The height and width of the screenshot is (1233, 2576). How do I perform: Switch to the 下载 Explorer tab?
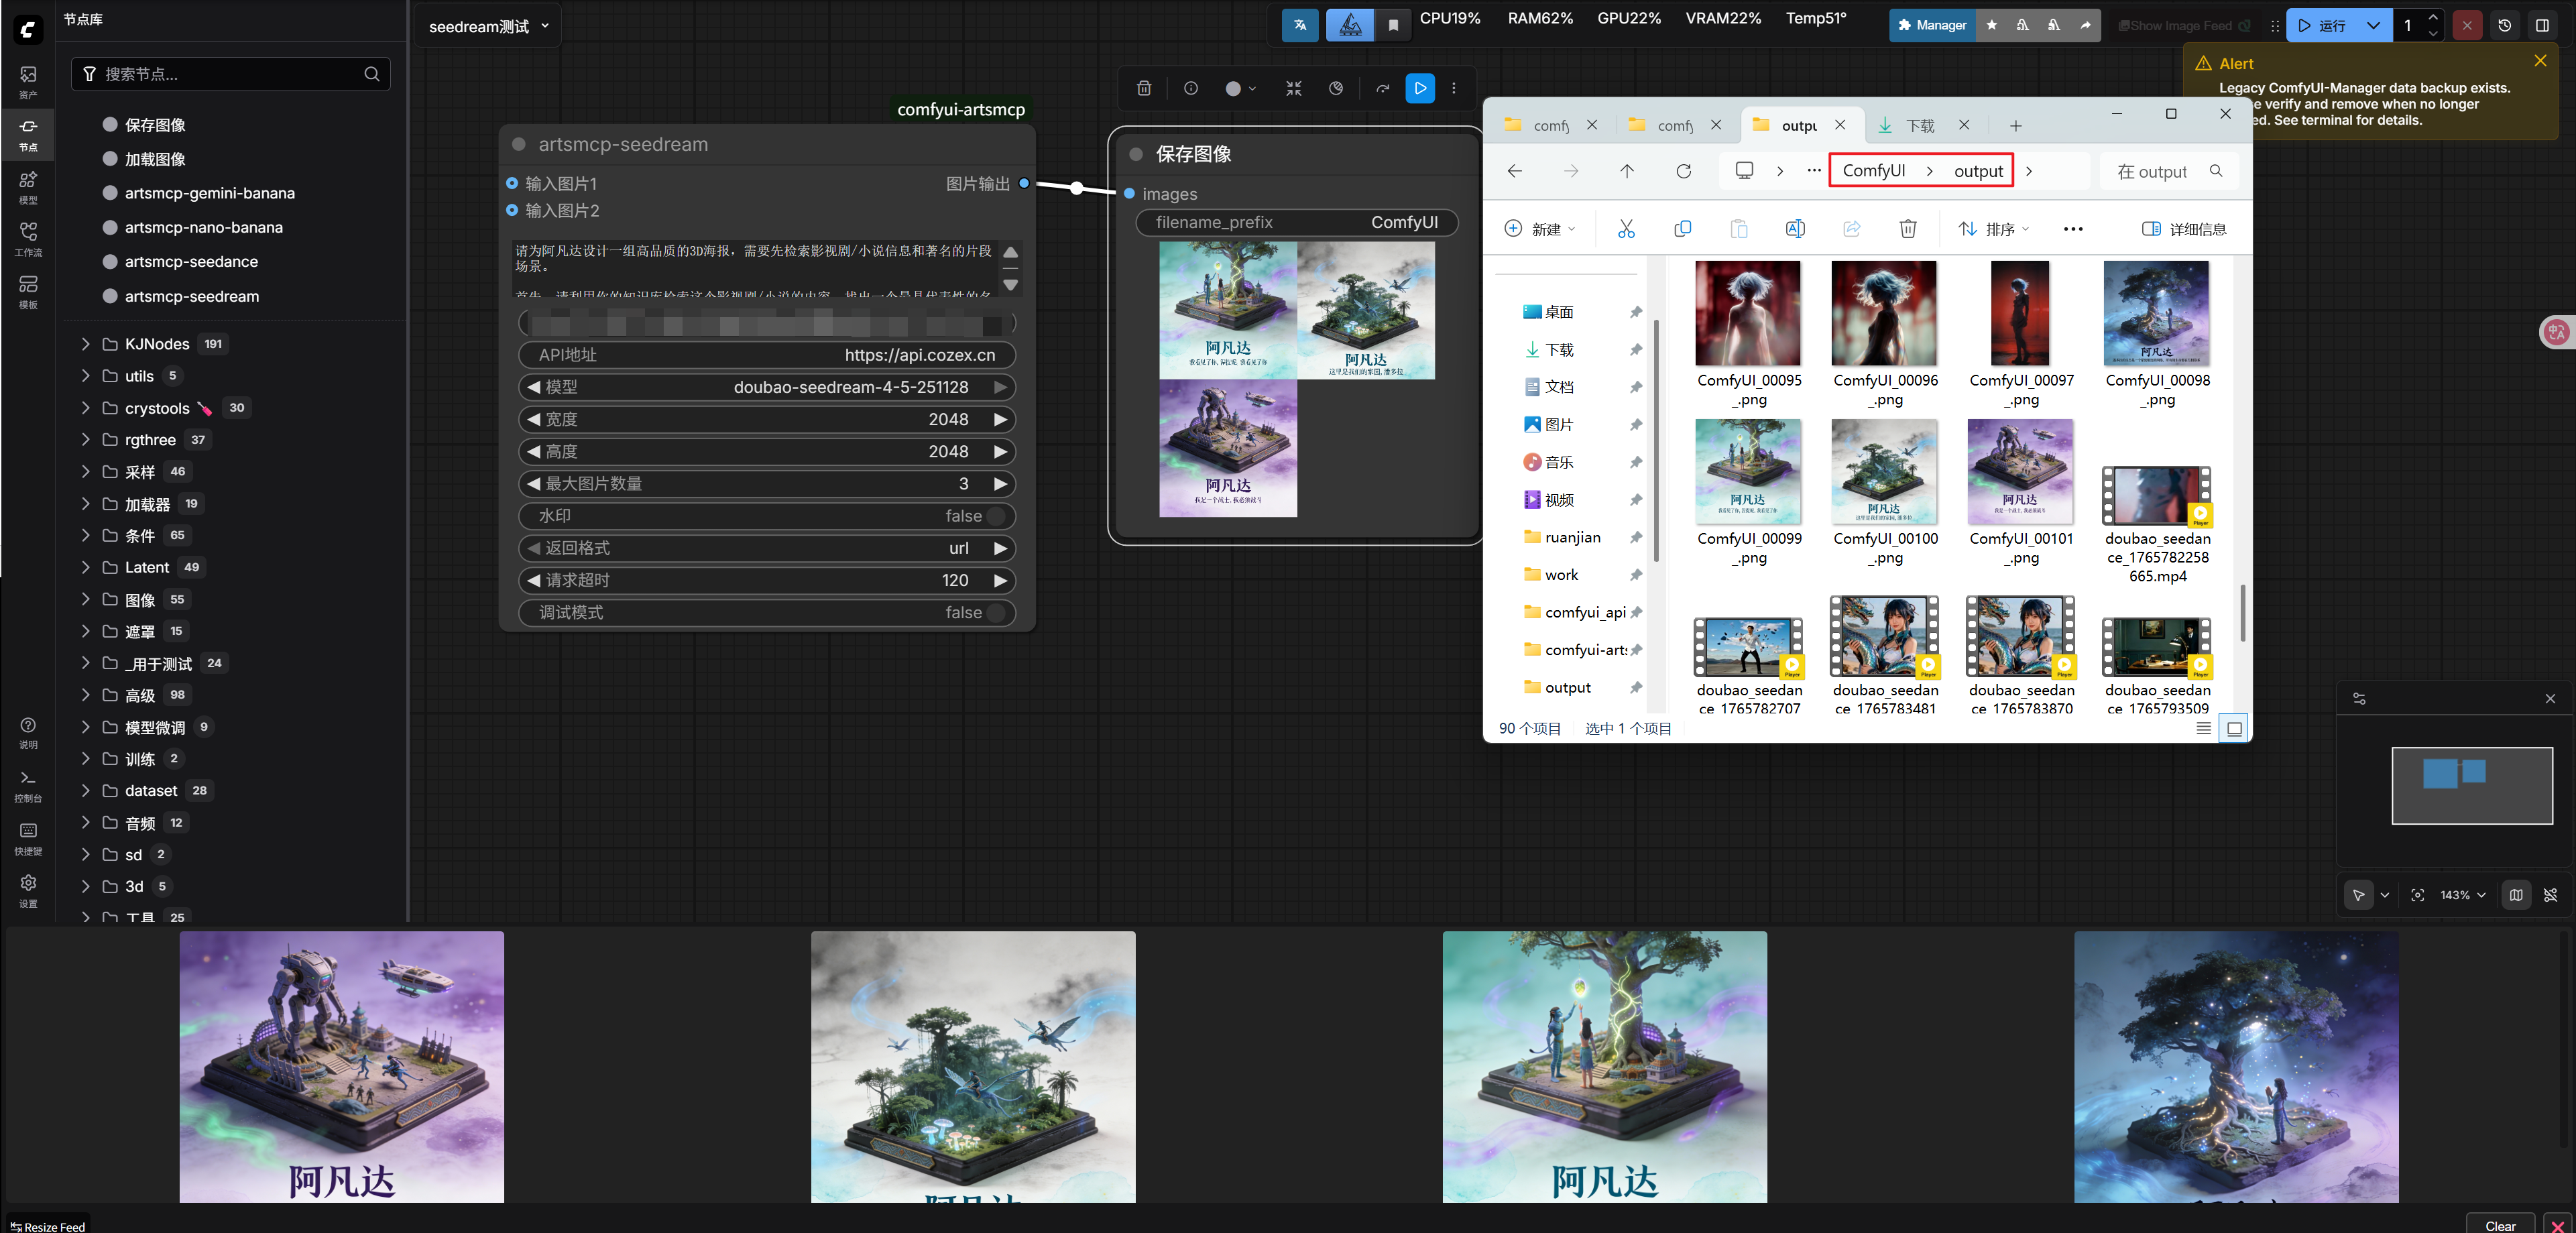1919,125
